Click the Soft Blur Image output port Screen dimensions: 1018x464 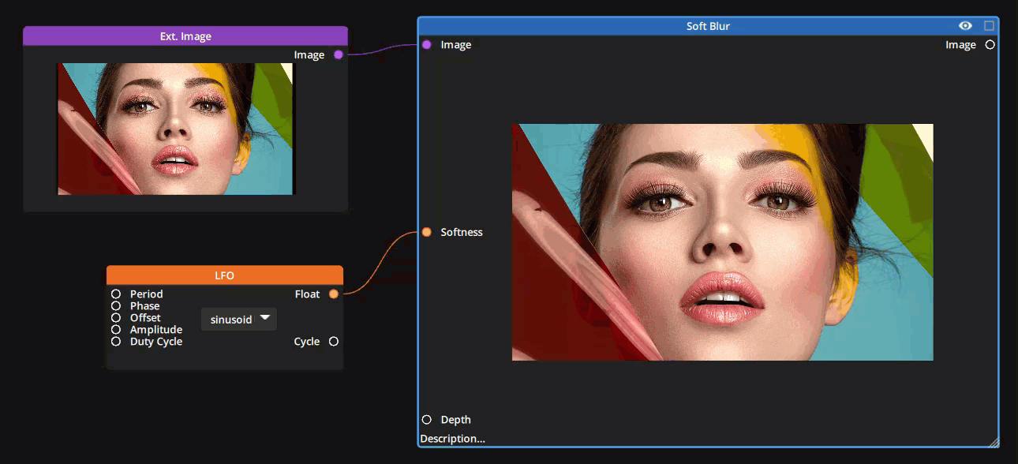point(990,45)
